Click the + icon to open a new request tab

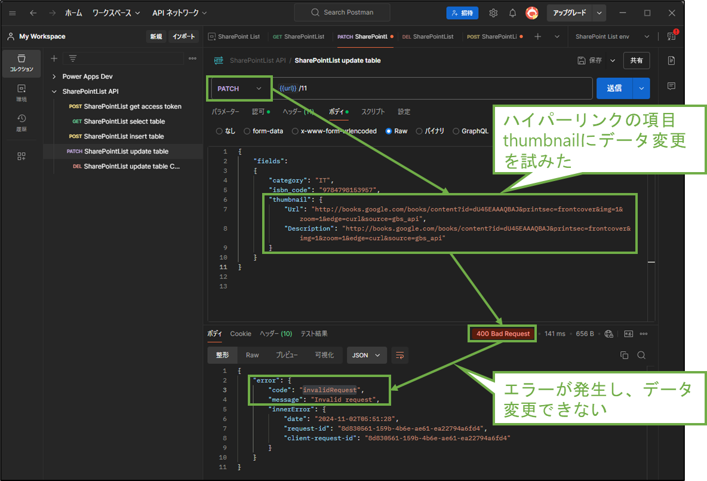coord(539,36)
